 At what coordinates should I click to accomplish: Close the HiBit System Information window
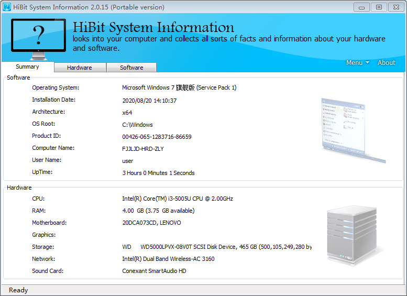394,7
